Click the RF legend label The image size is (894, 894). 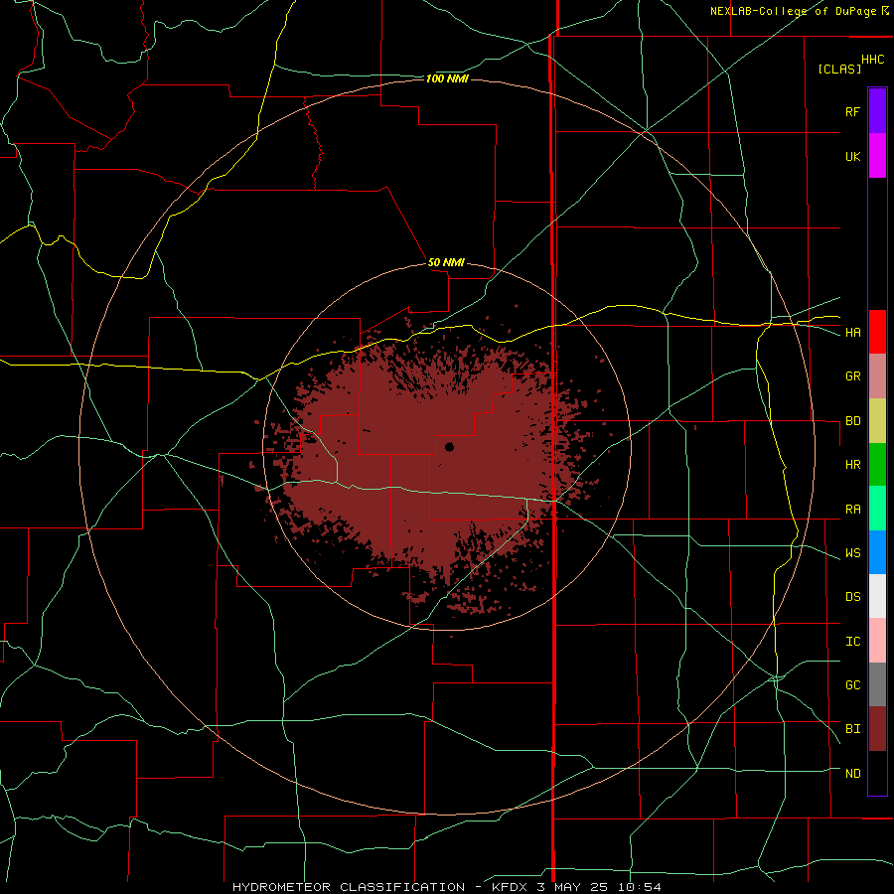[x=852, y=111]
